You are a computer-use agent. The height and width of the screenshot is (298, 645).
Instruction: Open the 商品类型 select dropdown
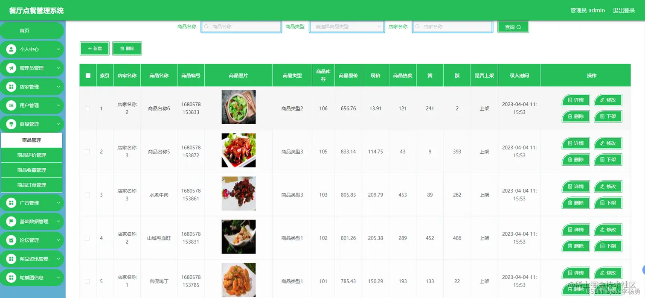coord(346,26)
